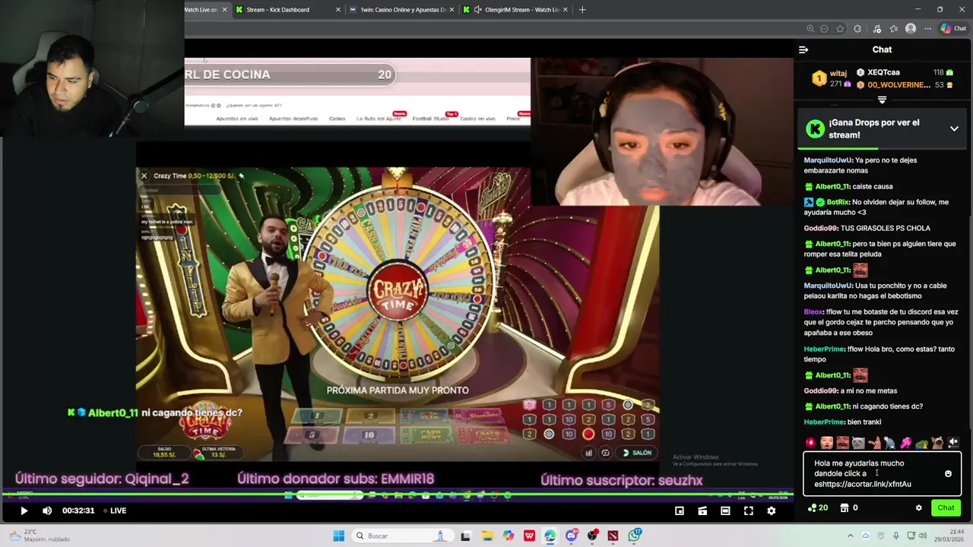
Task: Expand the leaderboard using the handle below it
Action: pyautogui.click(x=882, y=100)
